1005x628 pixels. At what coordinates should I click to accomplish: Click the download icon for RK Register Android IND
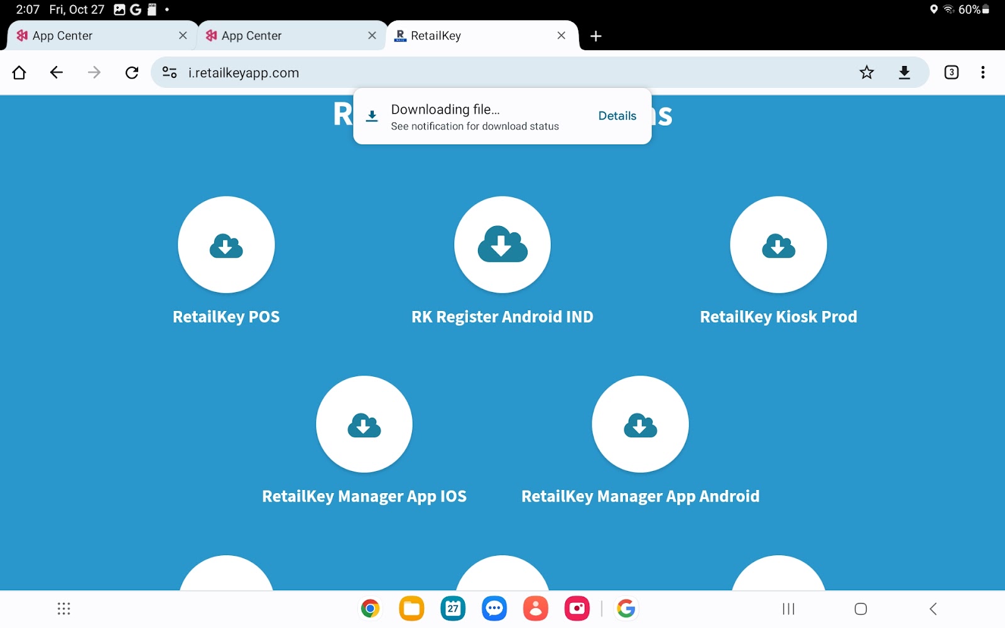(x=502, y=245)
